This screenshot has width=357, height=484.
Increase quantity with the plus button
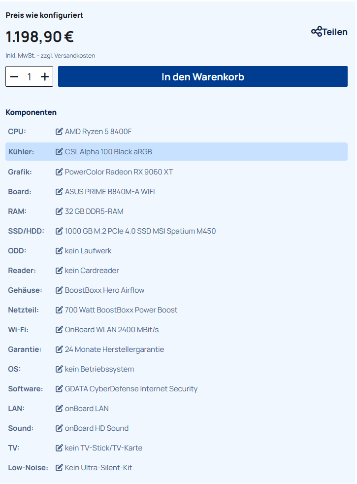click(x=45, y=76)
